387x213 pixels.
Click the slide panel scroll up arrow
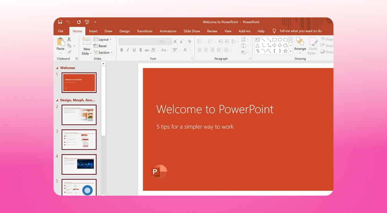point(103,64)
